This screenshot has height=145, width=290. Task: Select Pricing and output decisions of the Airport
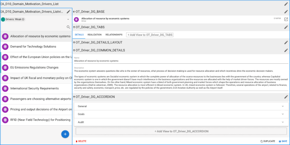tap(36, 110)
